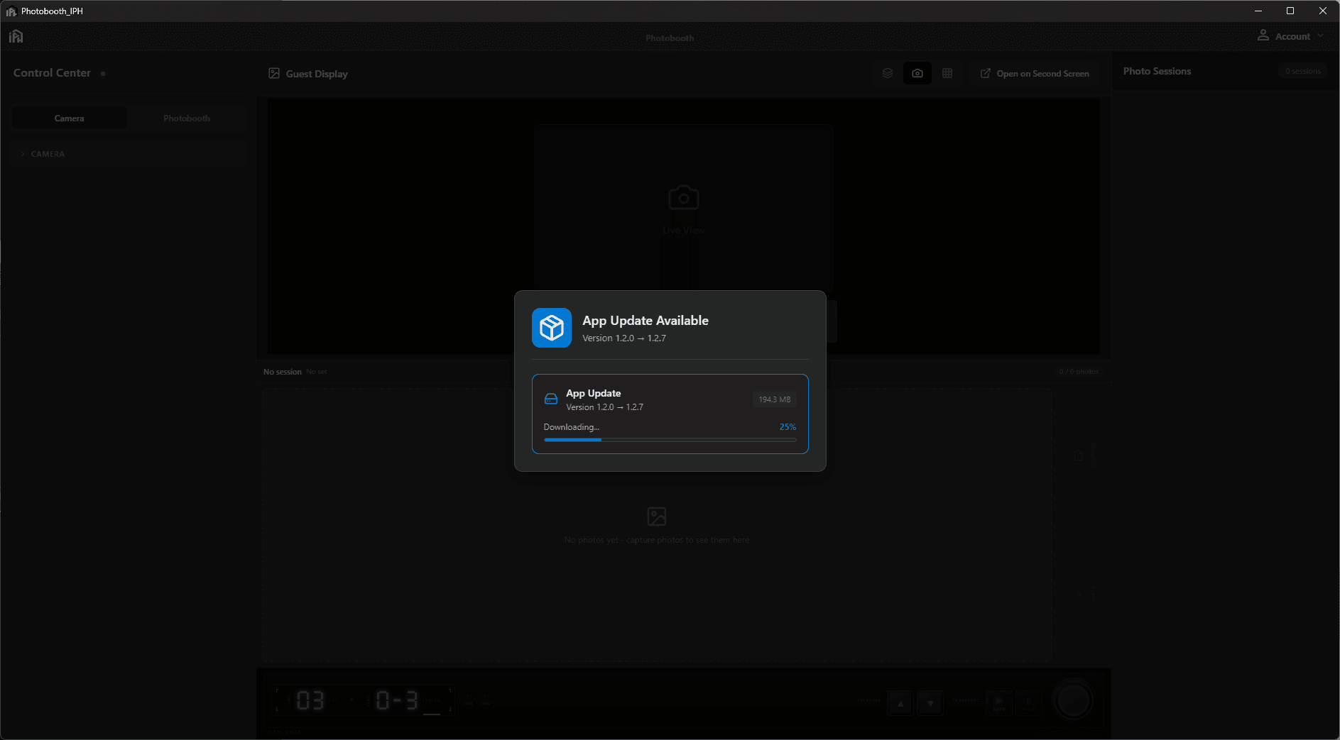Click the Photobooth logo icon in header

16,36
